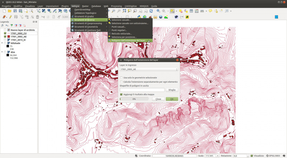This screenshot has height=158, width=287.
Task: Hide the 17I01_2002_AE layer
Action: click(5, 37)
